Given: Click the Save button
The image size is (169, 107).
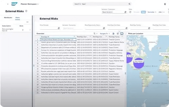Looking at the screenshot, I should [x=143, y=12].
